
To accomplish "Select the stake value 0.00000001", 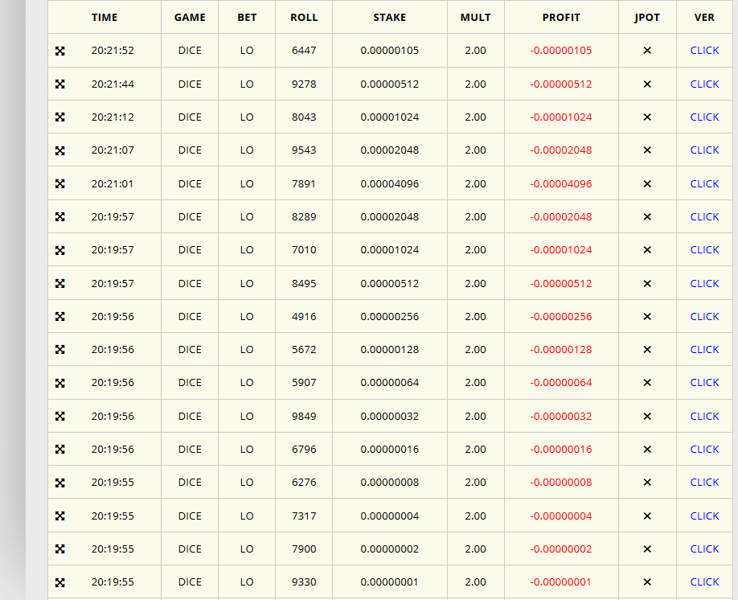I will [x=390, y=582].
